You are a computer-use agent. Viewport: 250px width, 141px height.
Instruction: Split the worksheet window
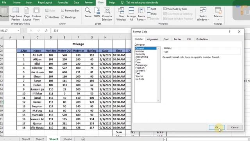point(152,9)
